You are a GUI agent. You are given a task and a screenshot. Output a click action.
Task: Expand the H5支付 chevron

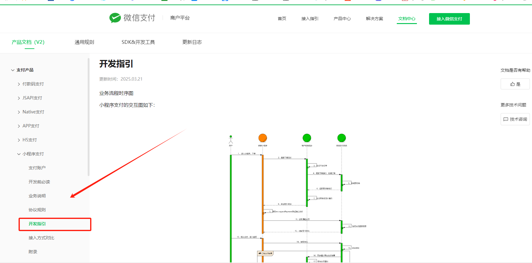pos(19,140)
